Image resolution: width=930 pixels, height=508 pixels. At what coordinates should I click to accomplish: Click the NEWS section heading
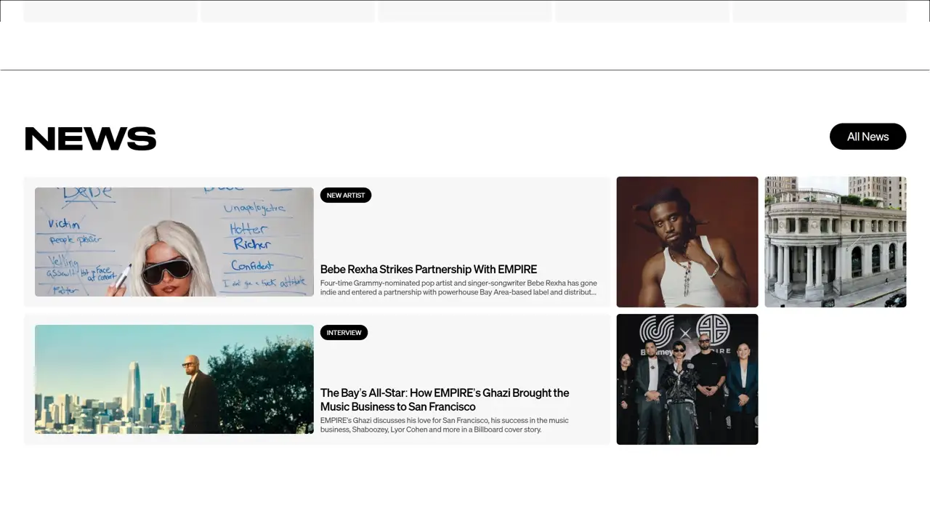[91, 139]
